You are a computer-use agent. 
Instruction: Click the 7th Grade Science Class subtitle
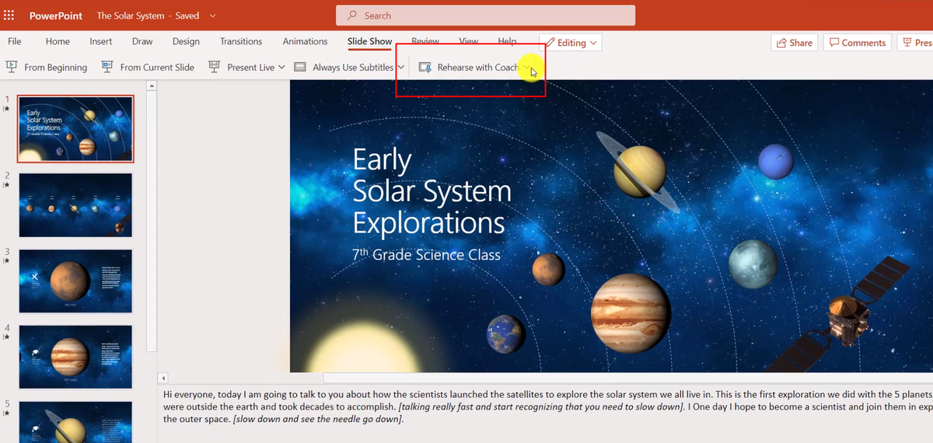click(427, 254)
